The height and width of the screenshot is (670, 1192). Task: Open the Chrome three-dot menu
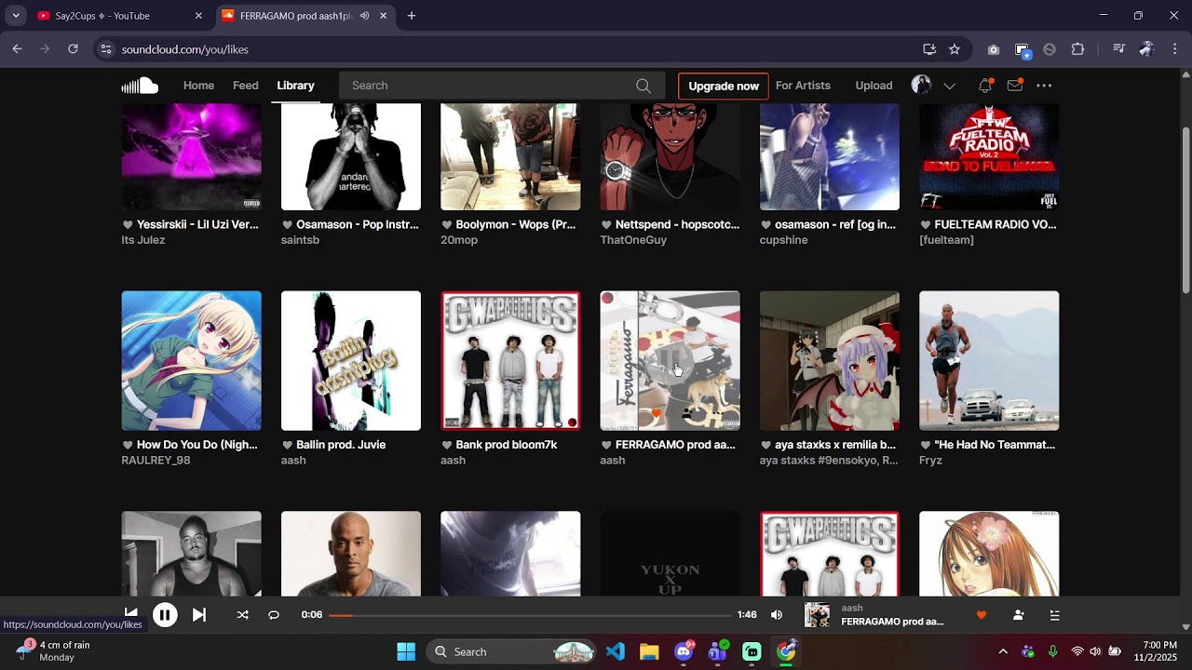(1175, 49)
